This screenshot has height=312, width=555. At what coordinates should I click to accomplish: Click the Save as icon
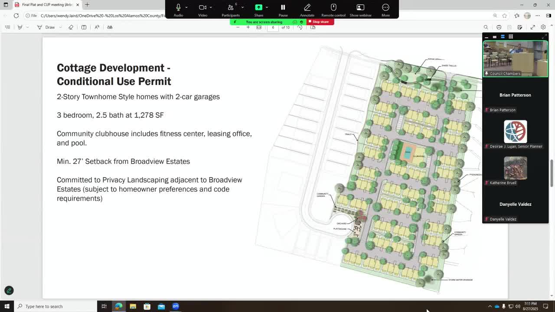520,27
